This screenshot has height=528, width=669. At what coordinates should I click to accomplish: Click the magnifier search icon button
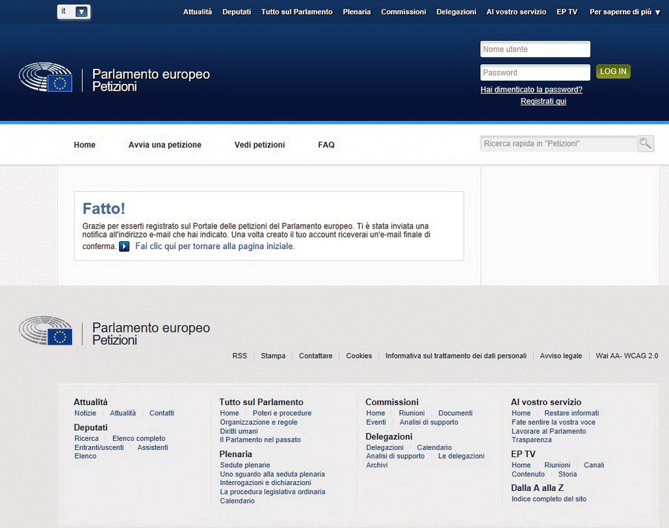tap(645, 143)
